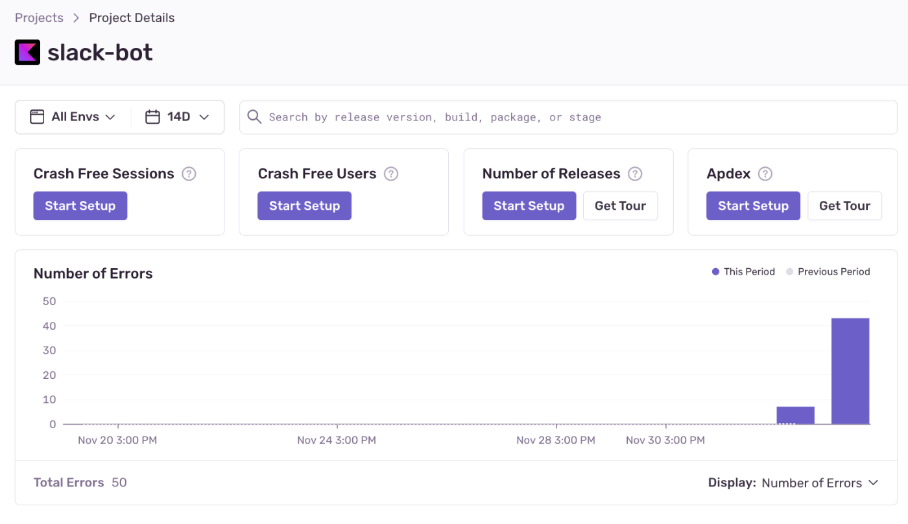Image resolution: width=908 pixels, height=524 pixels.
Task: Click the Crash Free Users heading
Action: 317,174
